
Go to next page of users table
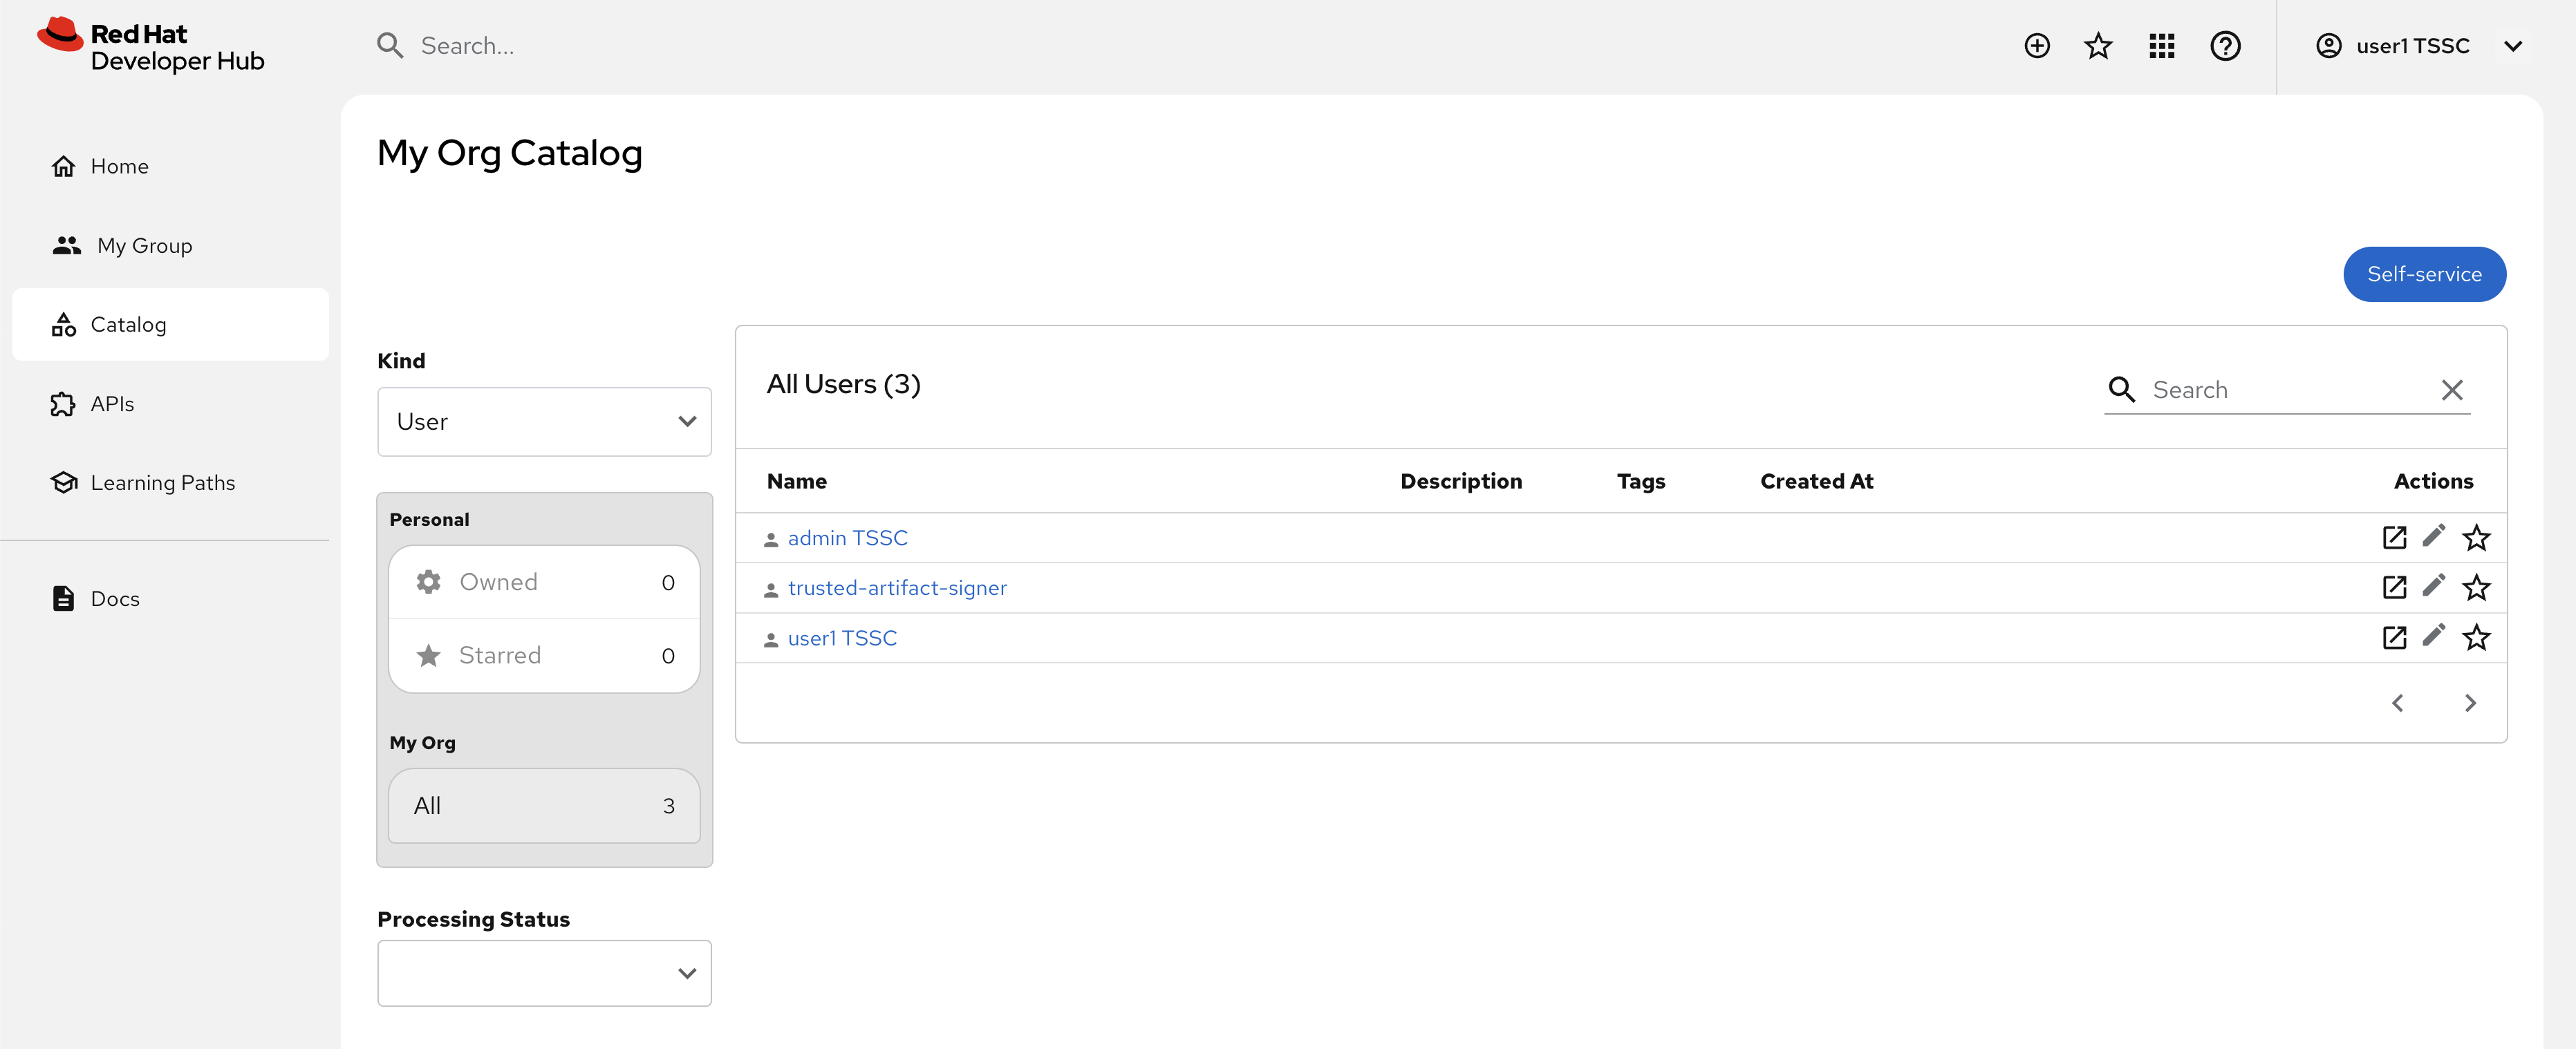[2469, 702]
